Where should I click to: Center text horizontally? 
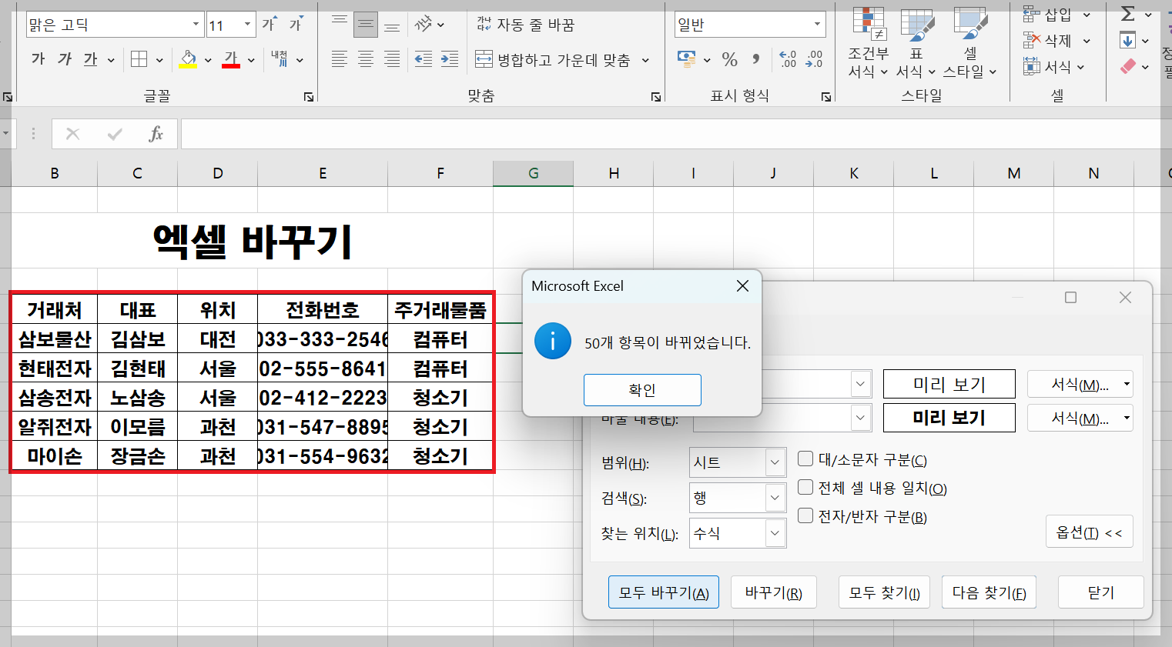[366, 59]
